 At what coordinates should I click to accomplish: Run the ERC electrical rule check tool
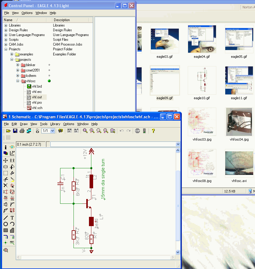[x=6, y=250]
